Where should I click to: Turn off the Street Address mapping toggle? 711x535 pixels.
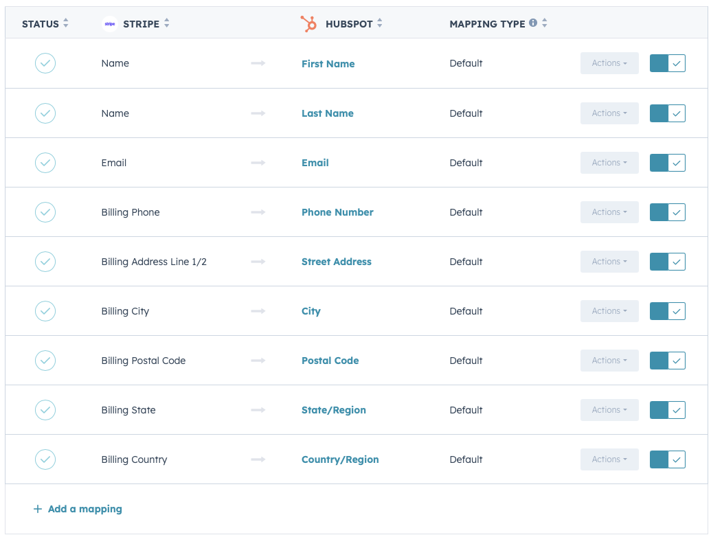point(668,262)
